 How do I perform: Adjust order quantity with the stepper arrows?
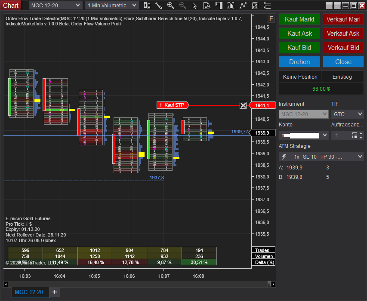tap(361, 135)
